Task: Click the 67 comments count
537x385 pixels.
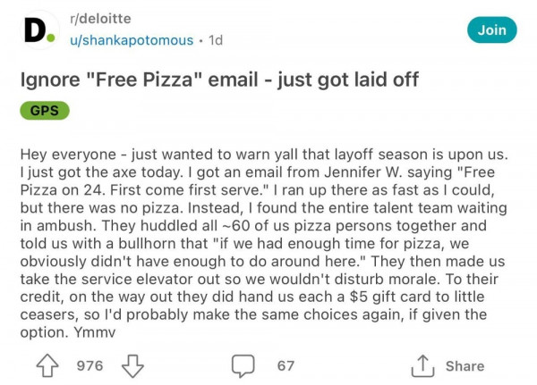Action: point(286,366)
